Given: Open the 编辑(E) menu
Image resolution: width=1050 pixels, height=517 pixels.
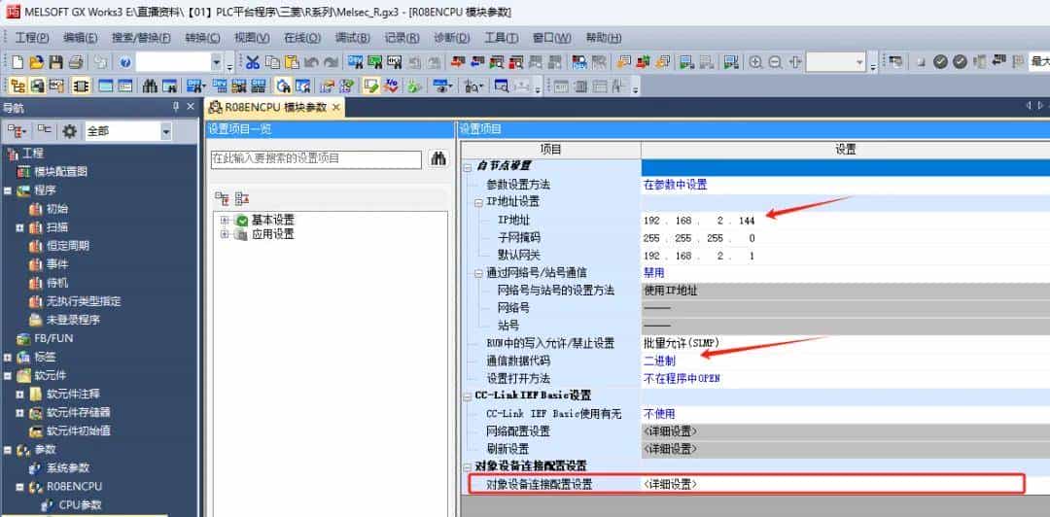Looking at the screenshot, I should point(81,38).
